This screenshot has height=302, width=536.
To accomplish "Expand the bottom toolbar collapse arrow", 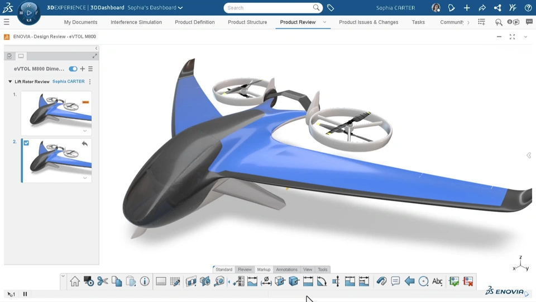I will coord(63,276).
